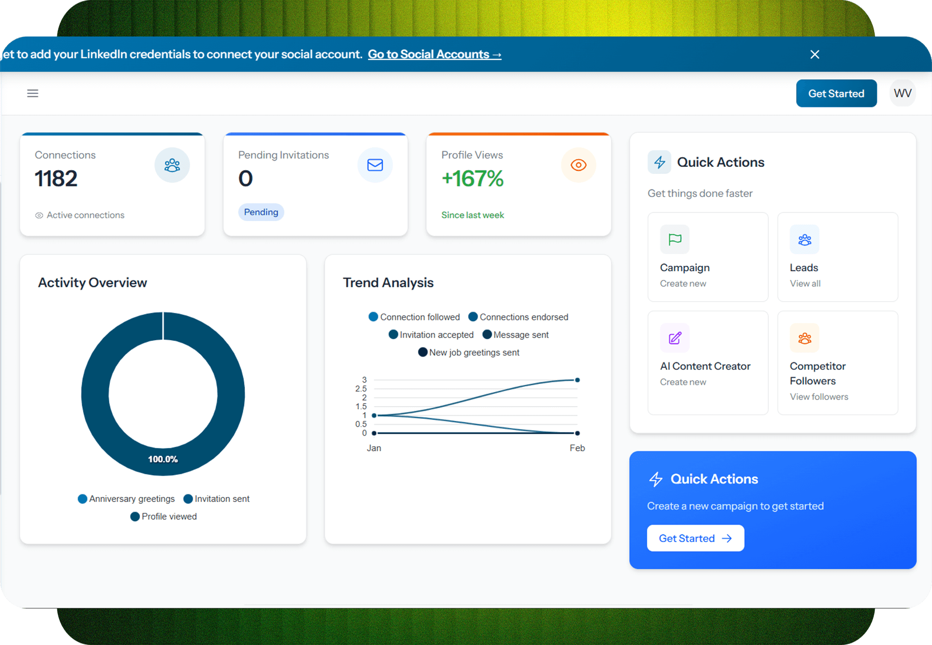The height and width of the screenshot is (645, 932).
Task: Open the WV user avatar menu
Action: pyautogui.click(x=902, y=93)
